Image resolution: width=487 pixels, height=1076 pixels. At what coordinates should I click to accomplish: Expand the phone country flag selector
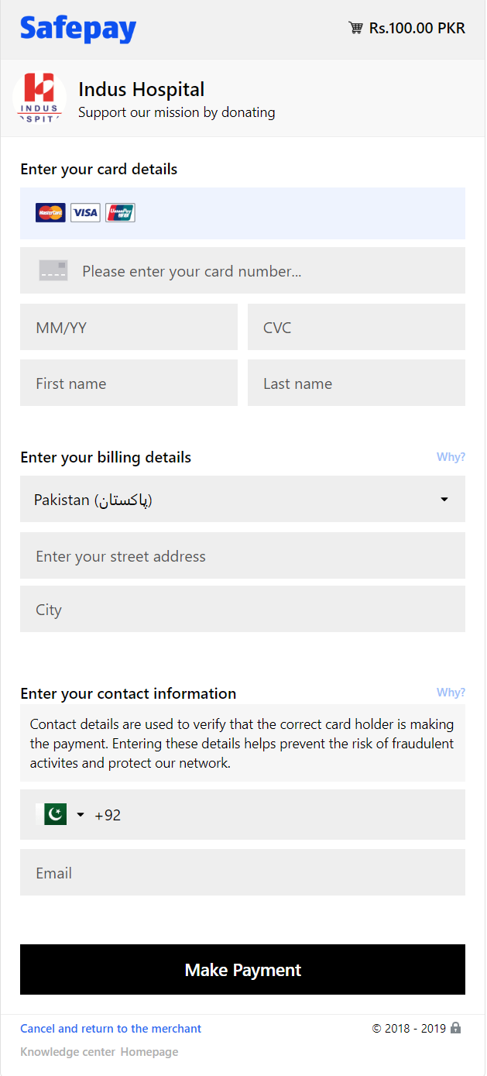(x=60, y=815)
